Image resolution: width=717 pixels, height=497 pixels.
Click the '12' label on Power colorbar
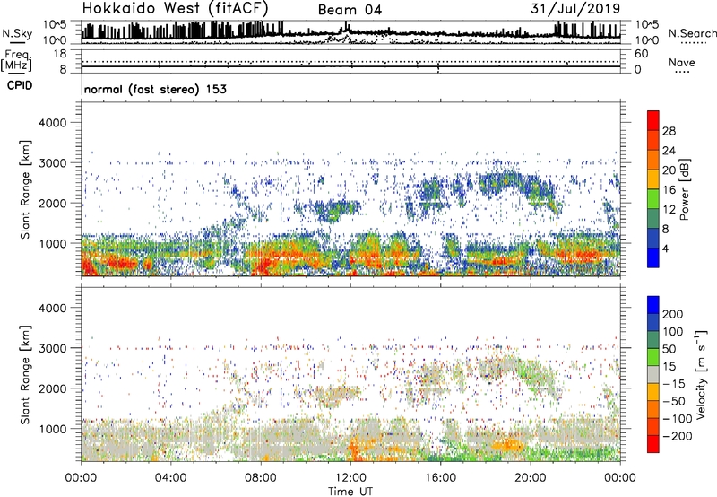(x=669, y=210)
